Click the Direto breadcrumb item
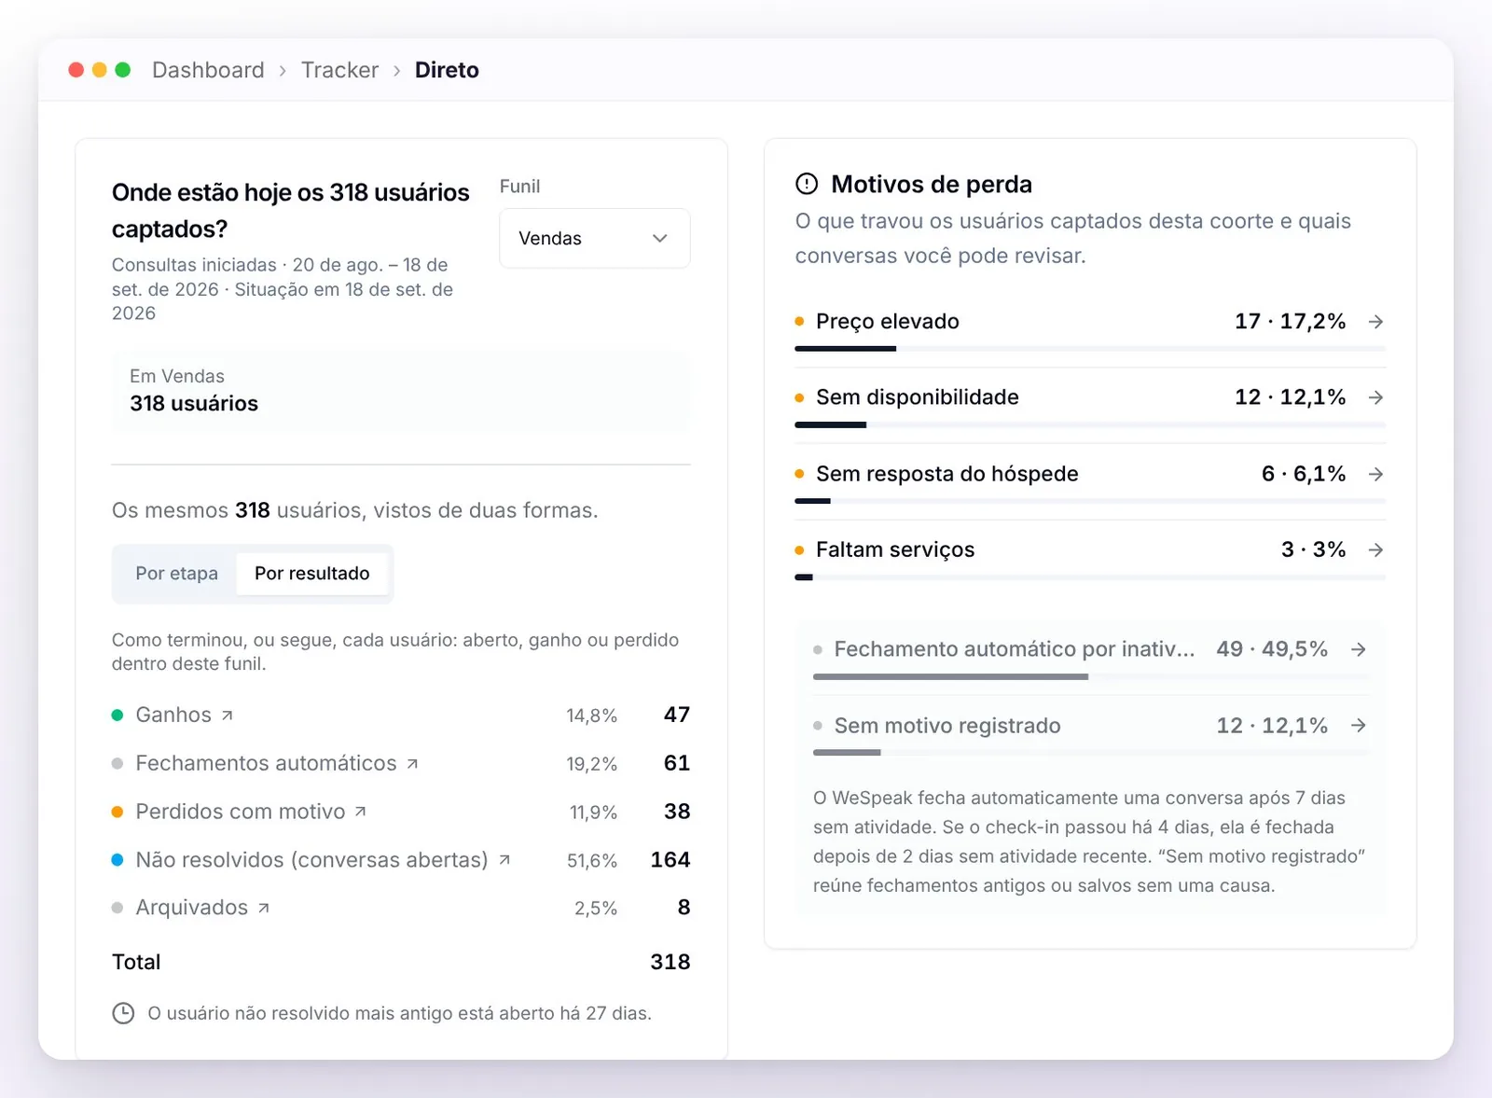The image size is (1492, 1098). [x=447, y=70]
